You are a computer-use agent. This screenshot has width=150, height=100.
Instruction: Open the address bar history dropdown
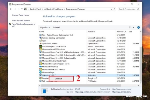pyautogui.click(x=111, y=9)
